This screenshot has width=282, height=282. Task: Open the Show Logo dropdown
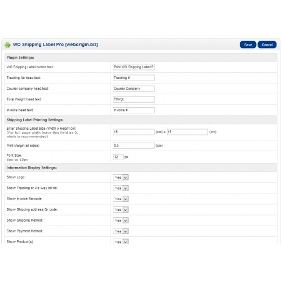point(121,178)
